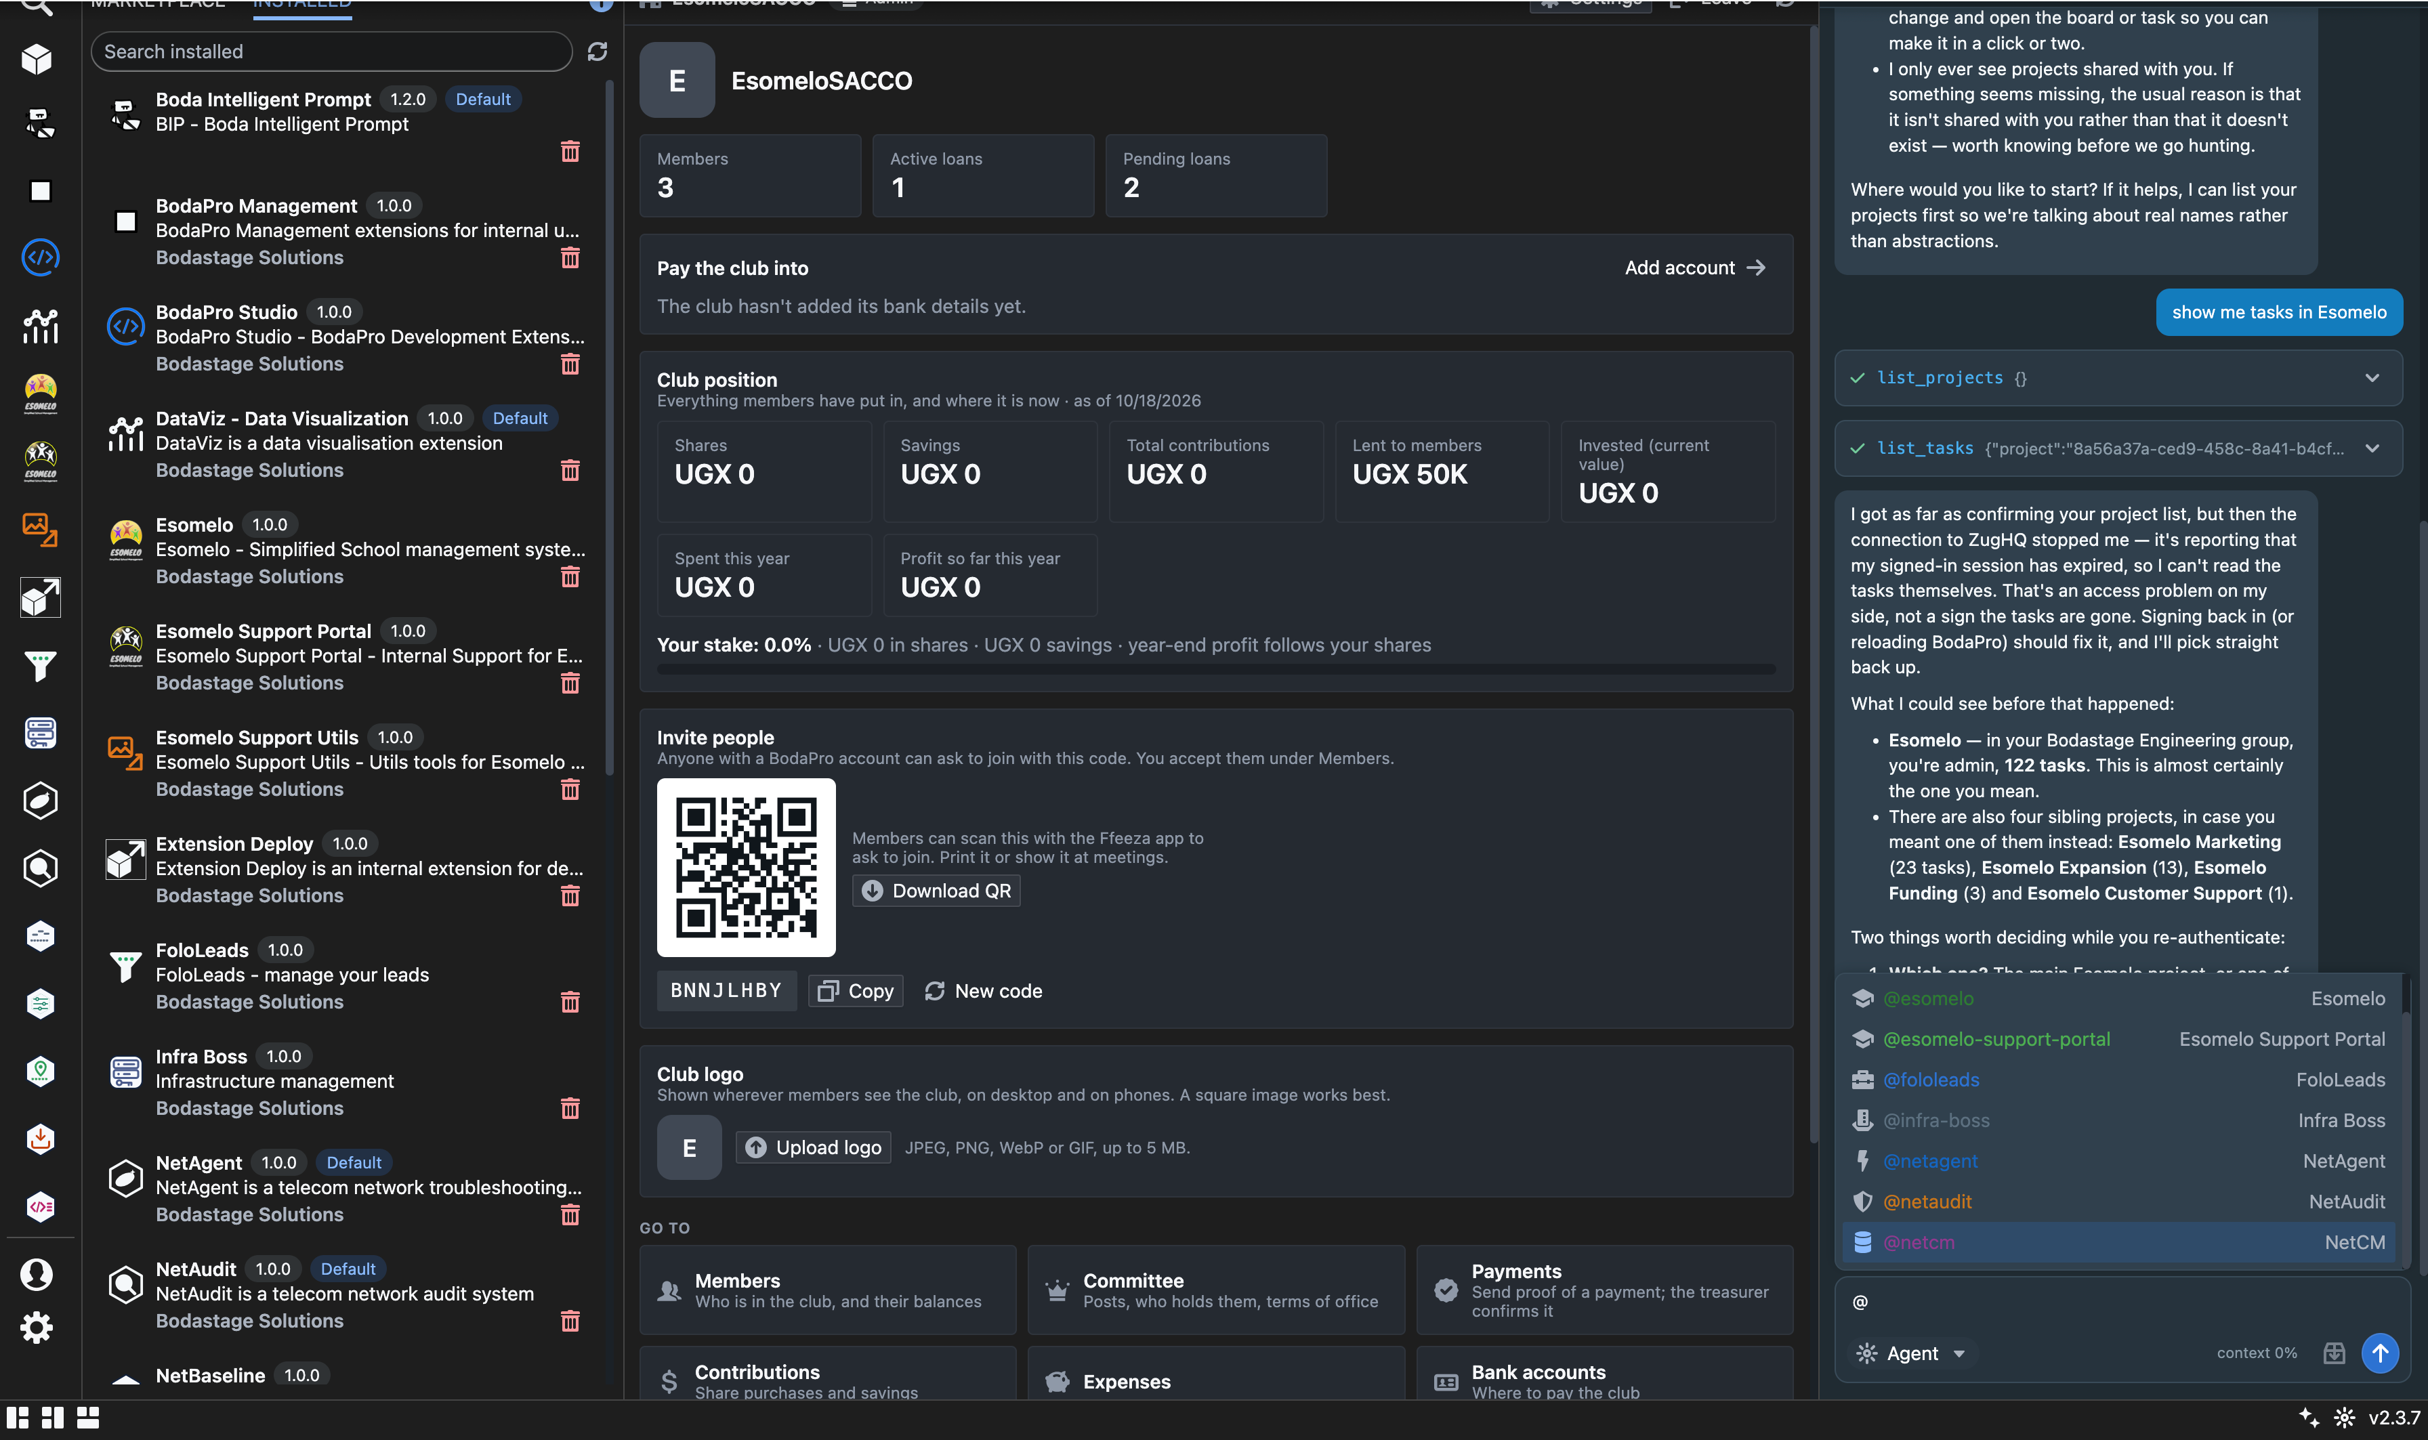Open Esomelo Support Utils image icon in the sidebar

click(x=40, y=530)
